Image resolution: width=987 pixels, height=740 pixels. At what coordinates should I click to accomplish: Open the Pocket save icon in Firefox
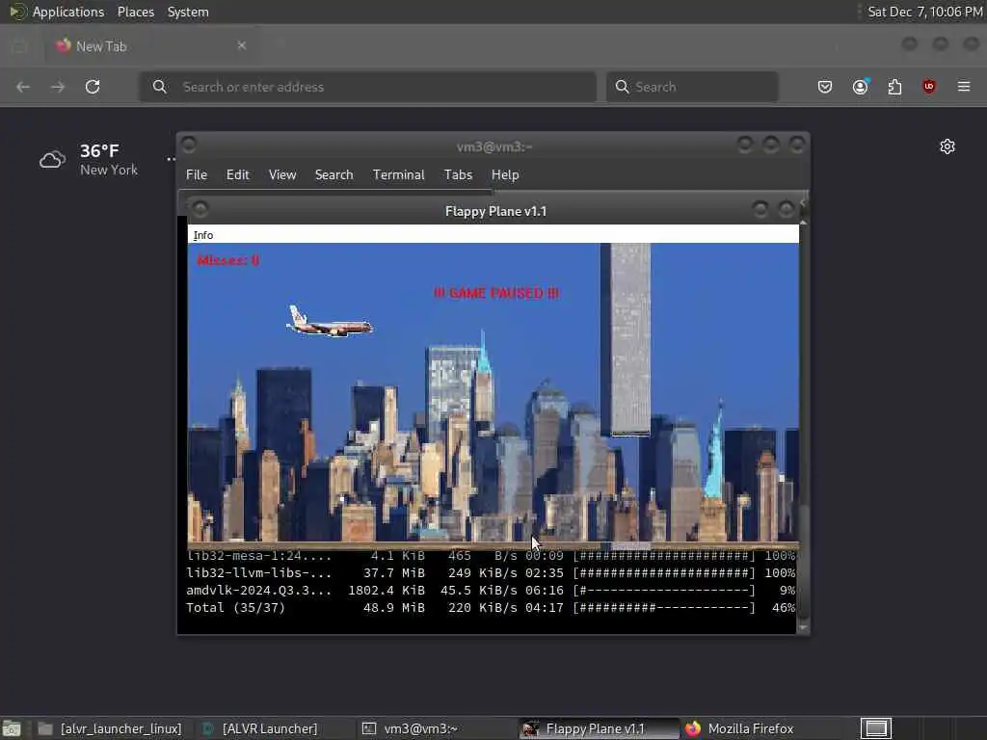click(825, 87)
